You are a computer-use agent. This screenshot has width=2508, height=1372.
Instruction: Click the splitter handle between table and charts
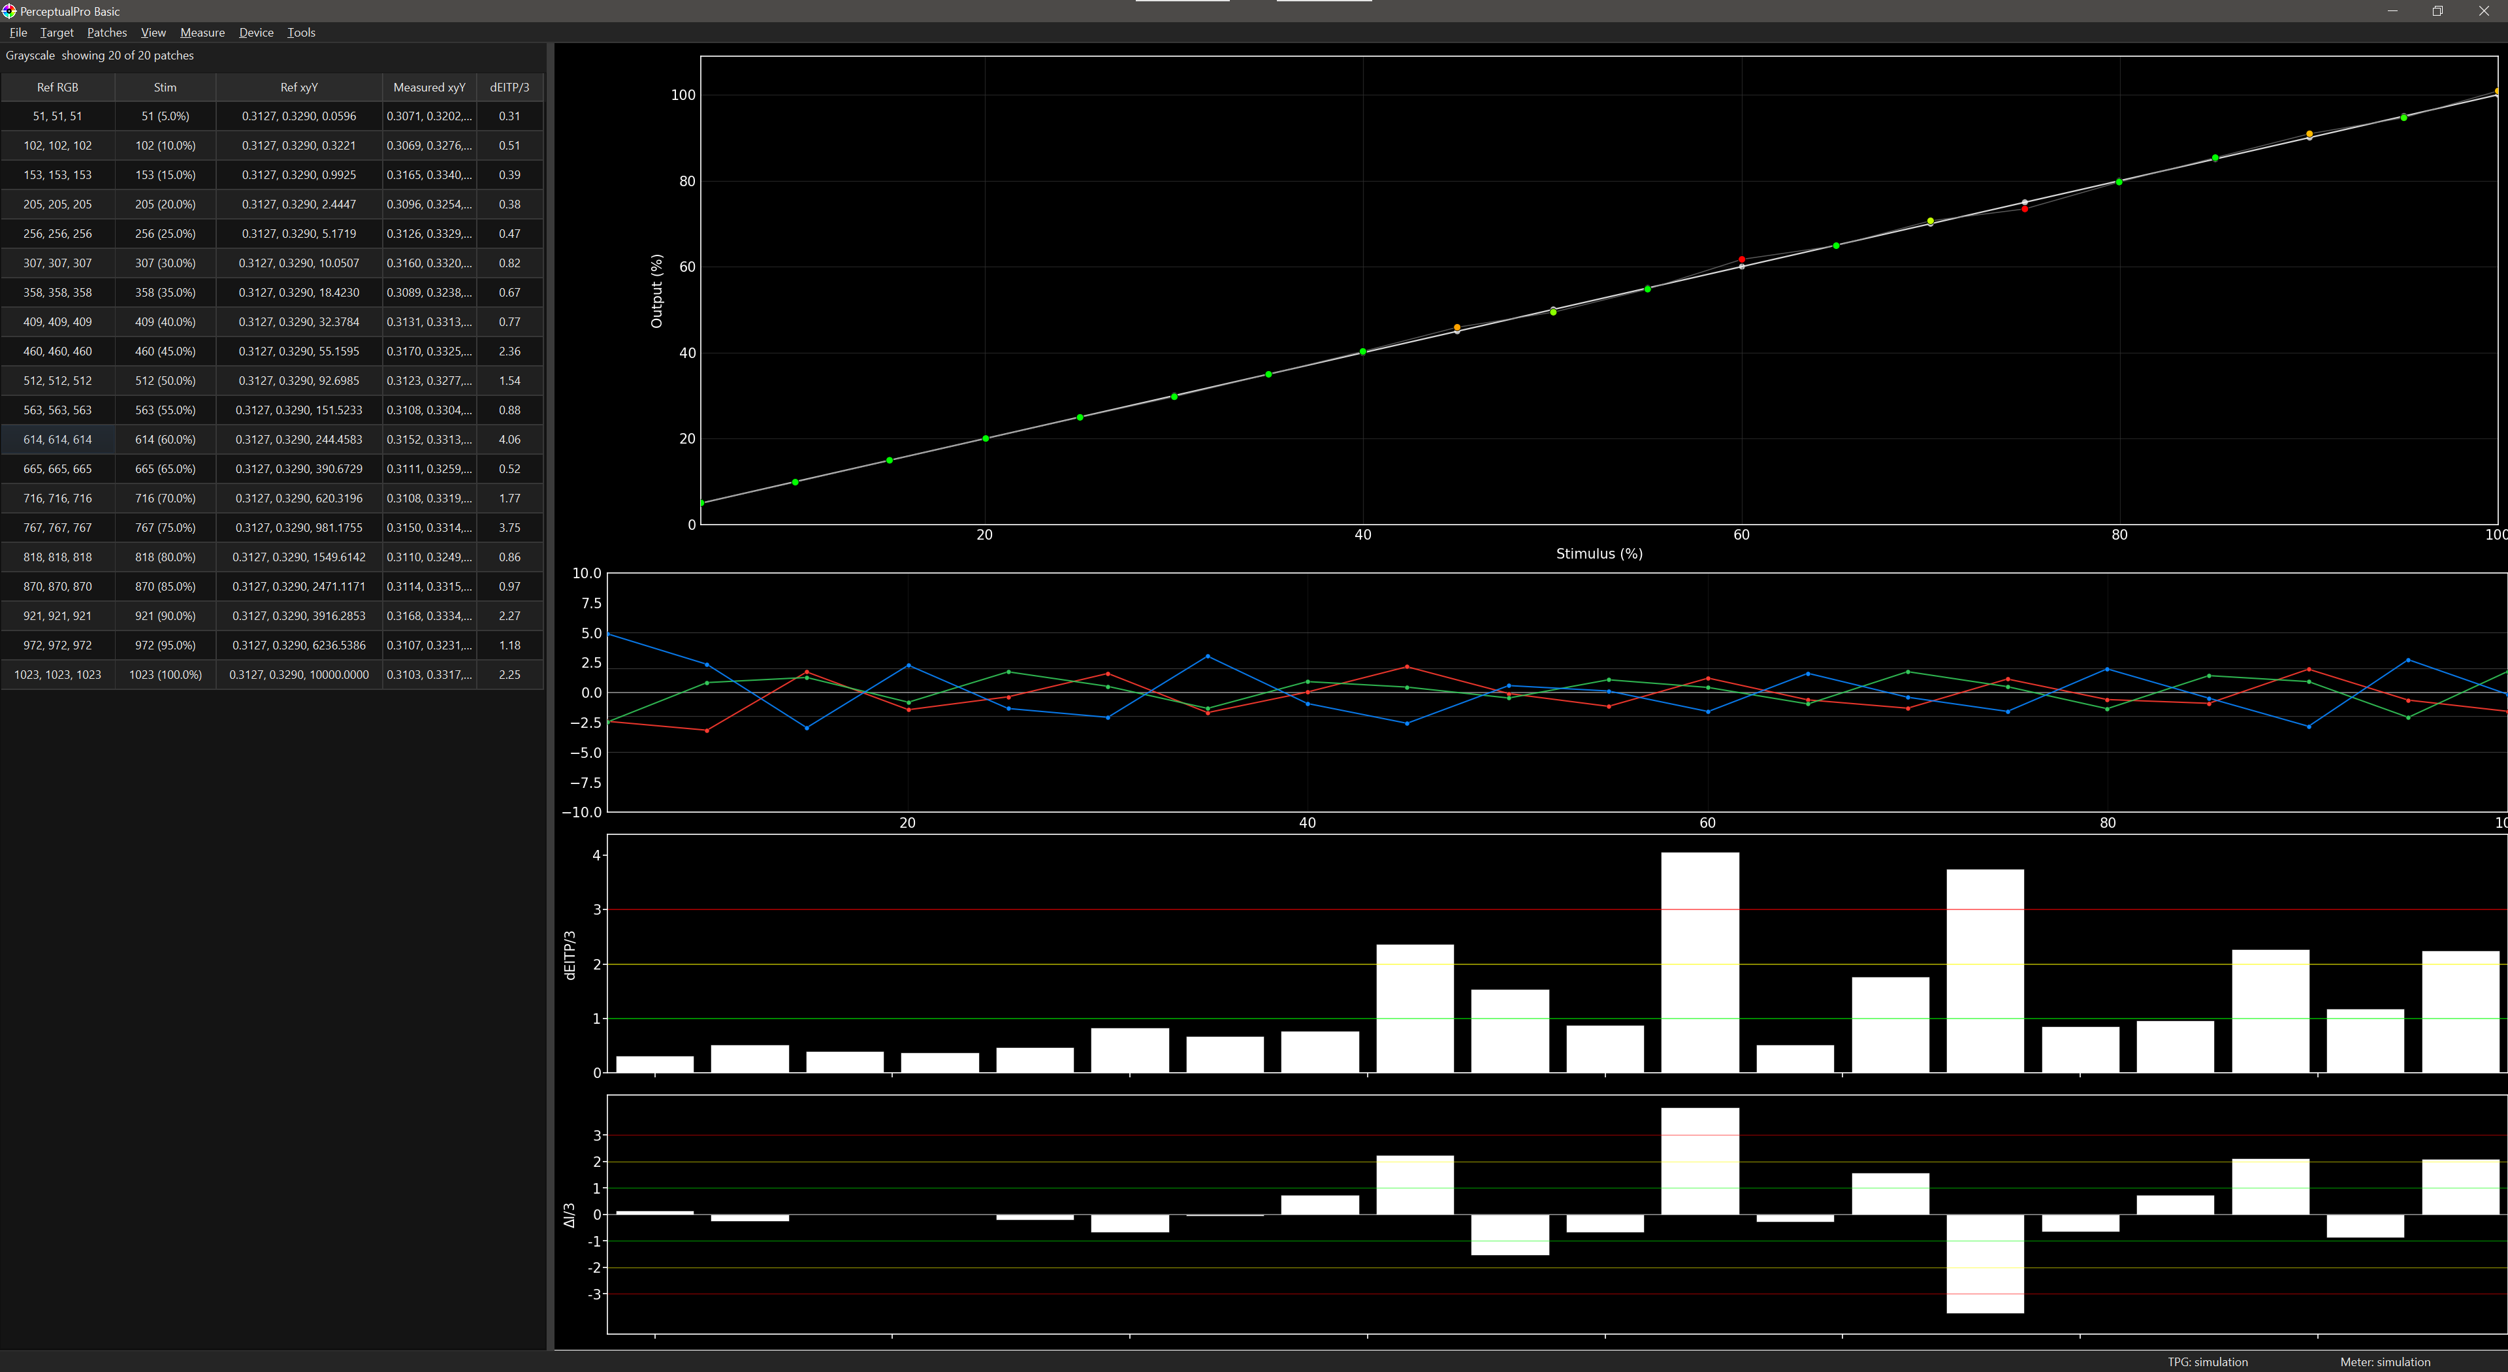click(549, 695)
